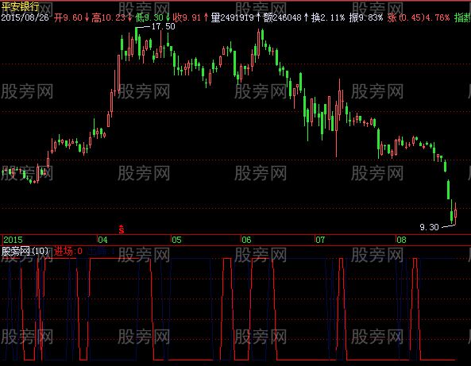The width and height of the screenshot is (471, 366).
Task: Select the date 2015/08/26 in header
Action: 25,17
